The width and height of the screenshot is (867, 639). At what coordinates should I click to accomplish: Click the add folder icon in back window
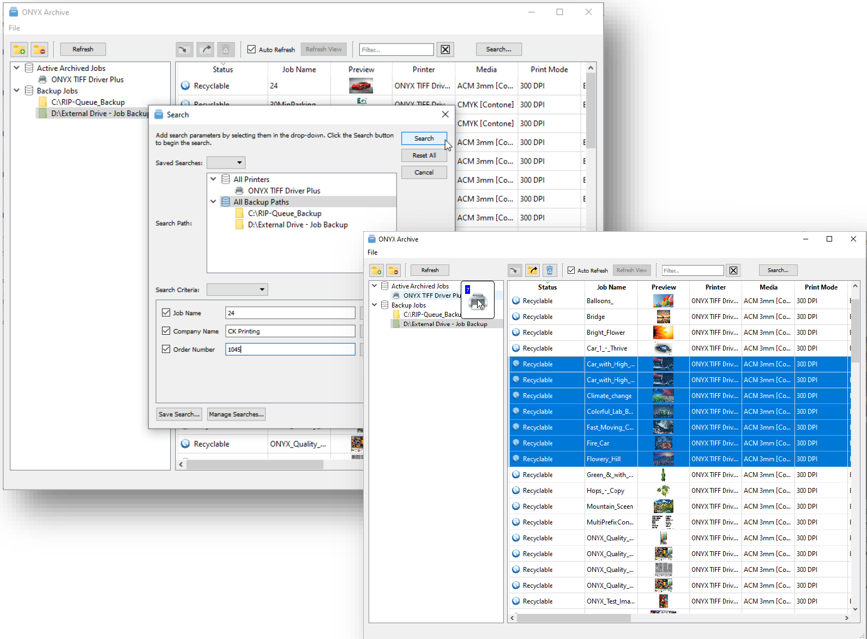pyautogui.click(x=20, y=50)
